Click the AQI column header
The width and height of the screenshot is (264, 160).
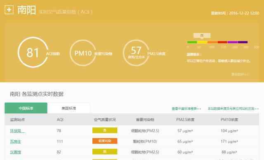[x=60, y=120]
